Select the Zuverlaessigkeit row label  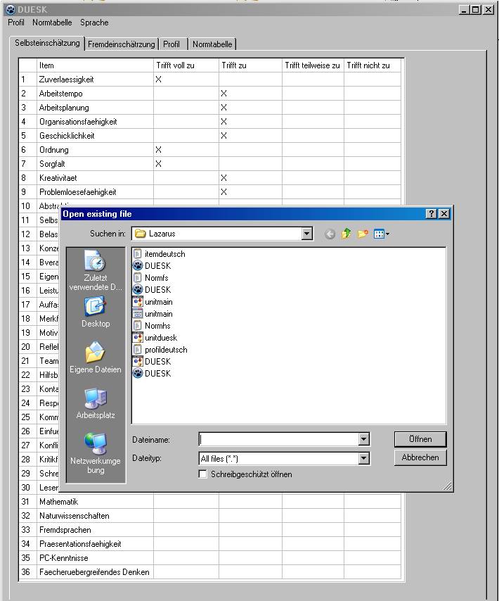coord(66,80)
